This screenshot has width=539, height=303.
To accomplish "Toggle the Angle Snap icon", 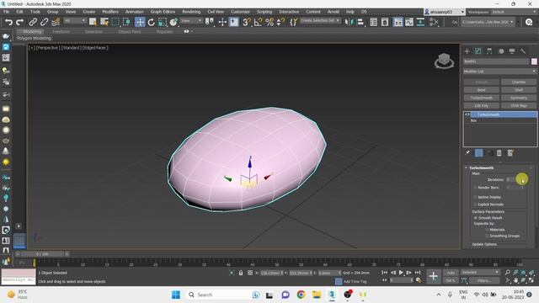I will pos(258,22).
